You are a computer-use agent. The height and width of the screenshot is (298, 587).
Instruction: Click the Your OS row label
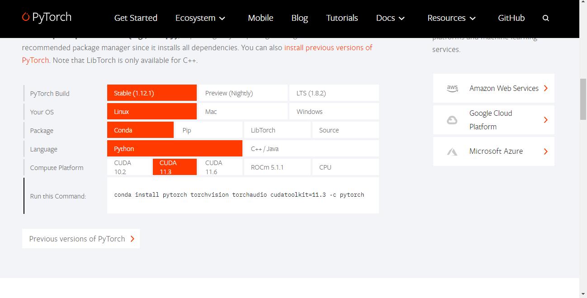click(x=42, y=112)
